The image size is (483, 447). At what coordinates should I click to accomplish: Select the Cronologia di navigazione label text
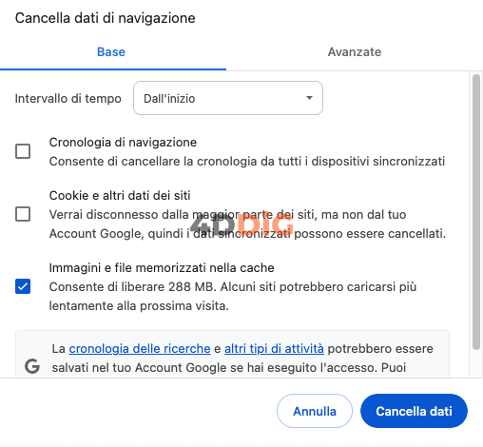(x=123, y=143)
